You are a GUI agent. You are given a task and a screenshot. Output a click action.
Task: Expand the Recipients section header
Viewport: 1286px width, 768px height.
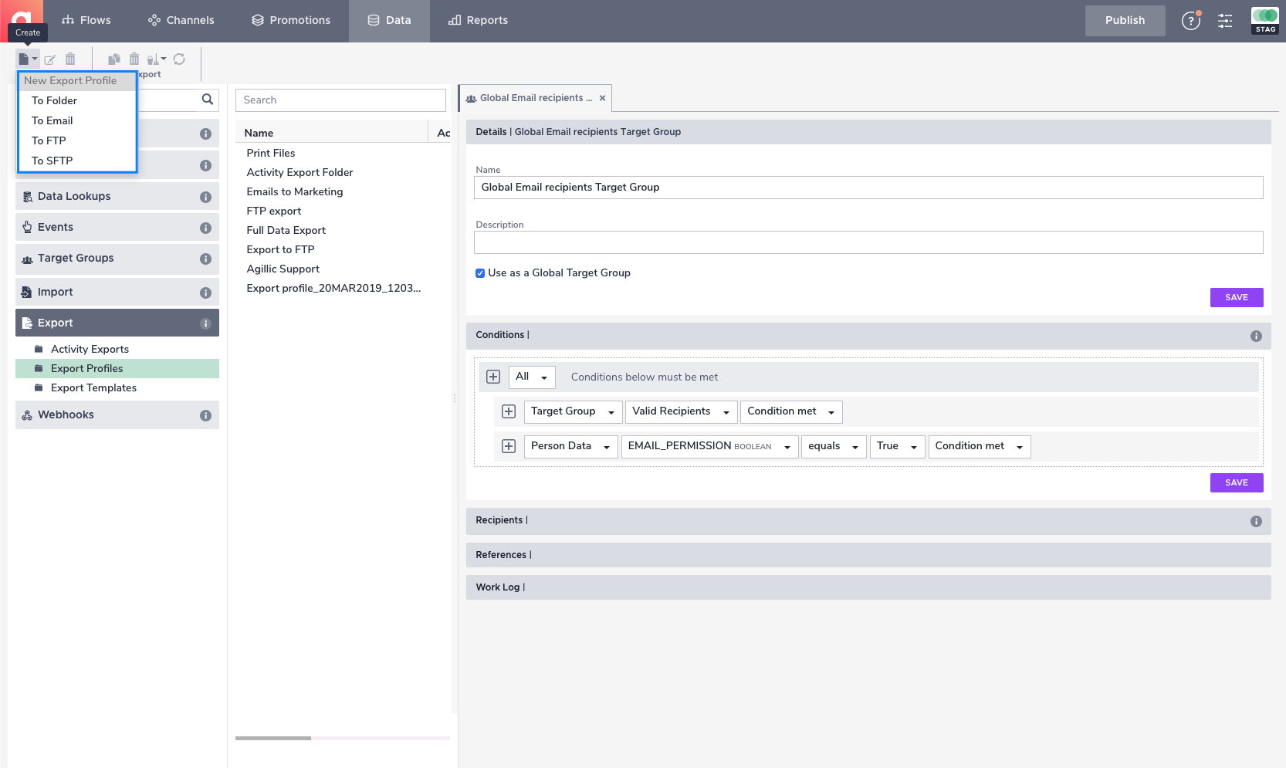pos(868,521)
